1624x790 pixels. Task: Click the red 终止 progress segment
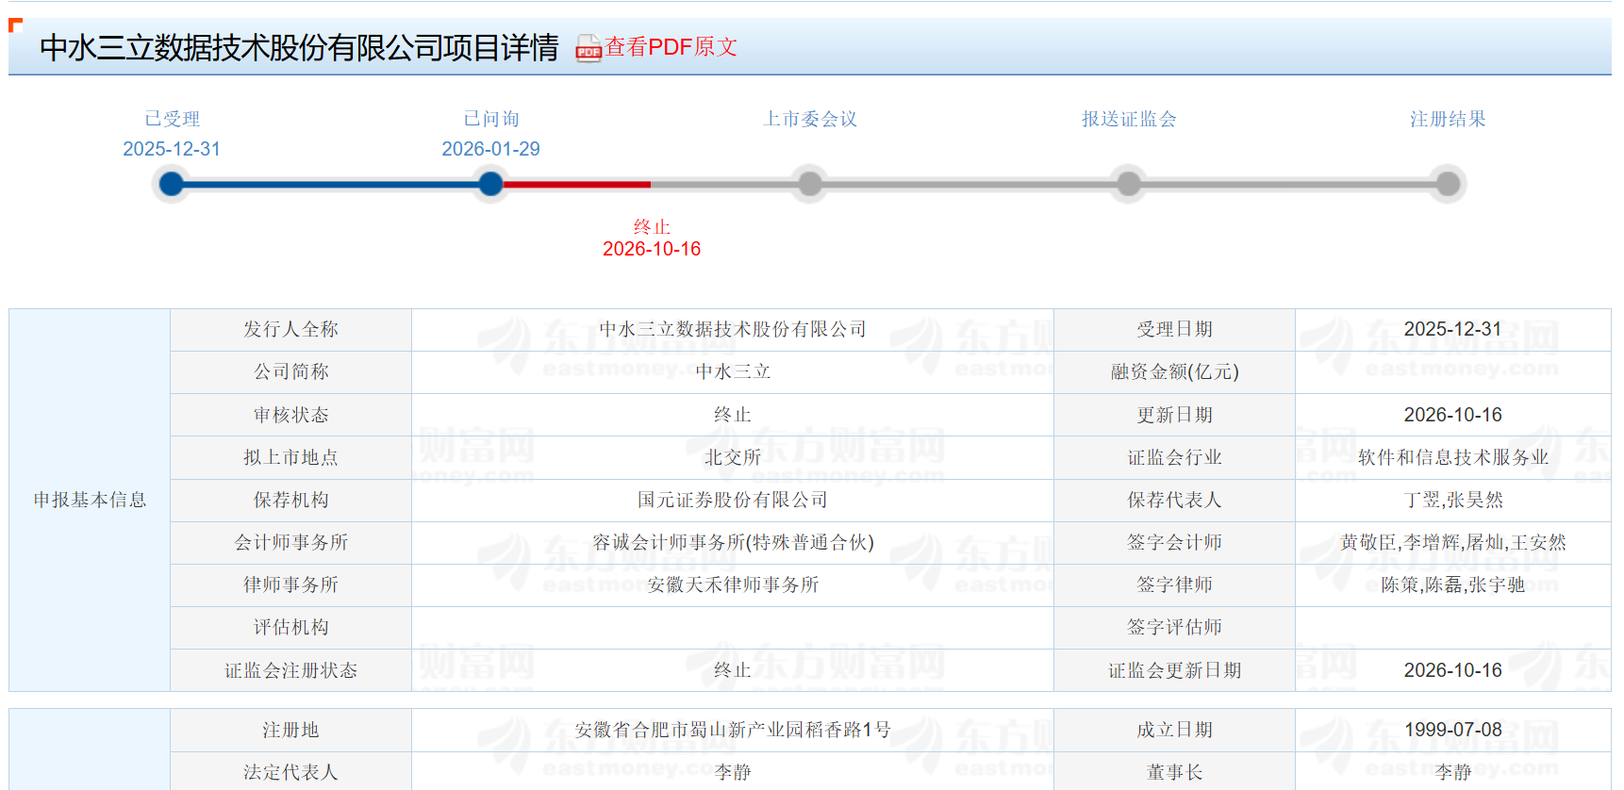577,184
